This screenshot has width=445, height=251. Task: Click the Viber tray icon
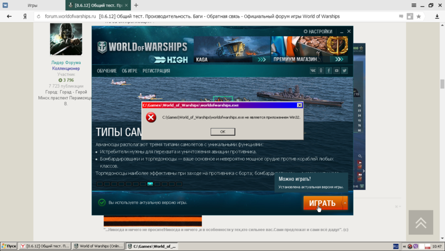tap(416, 247)
